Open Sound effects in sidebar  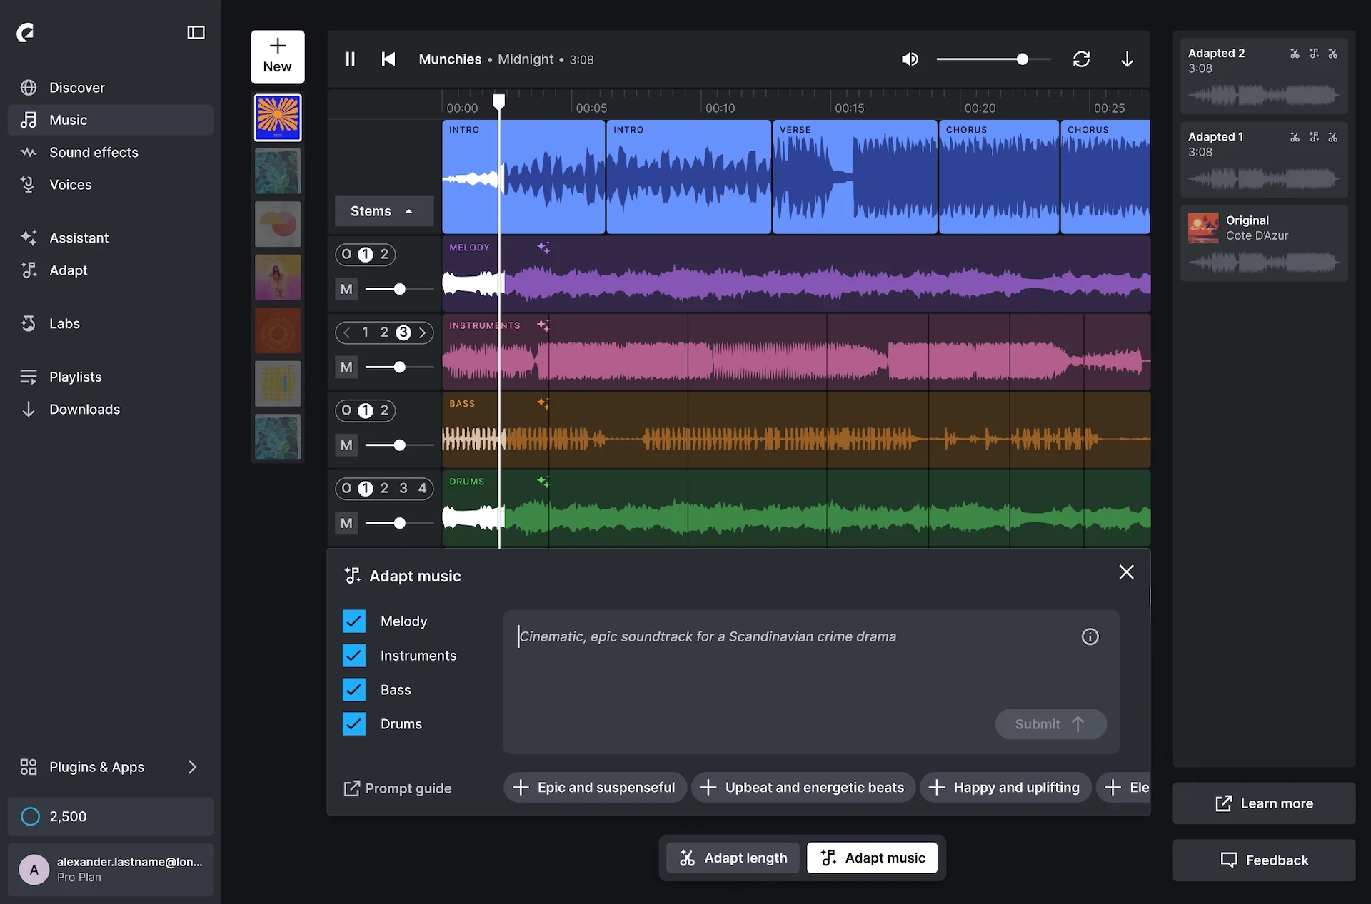click(x=94, y=152)
